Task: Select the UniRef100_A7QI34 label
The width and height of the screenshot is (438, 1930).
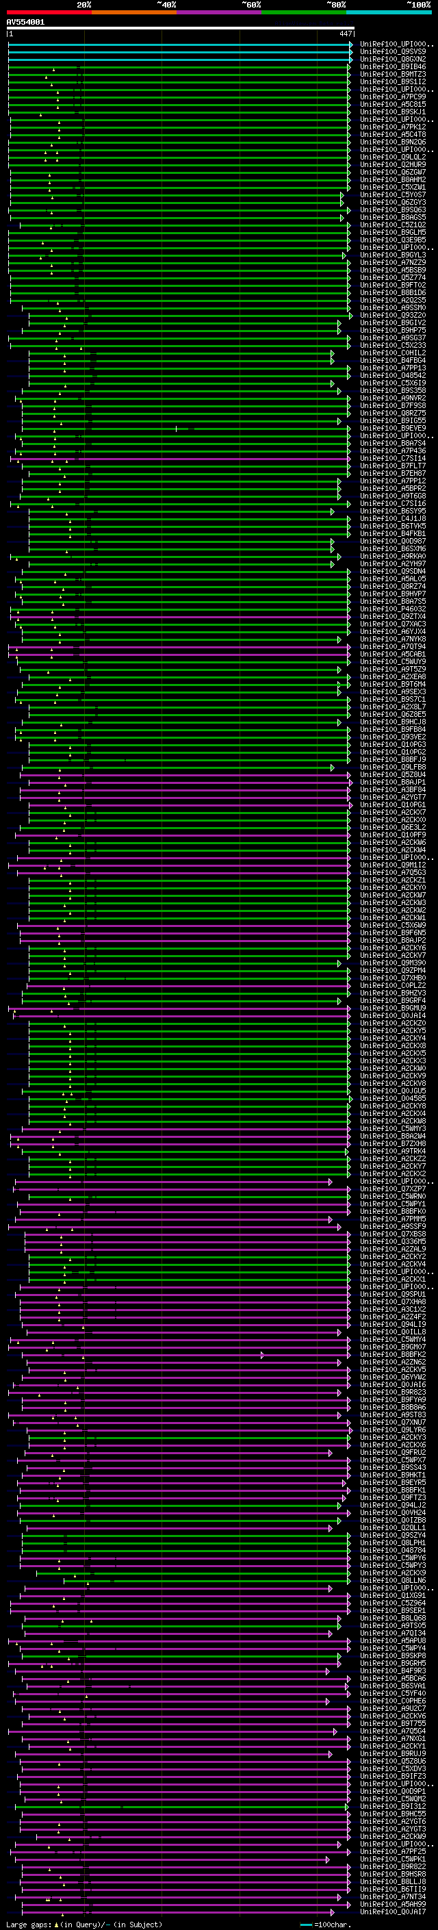Action: 393,1633
